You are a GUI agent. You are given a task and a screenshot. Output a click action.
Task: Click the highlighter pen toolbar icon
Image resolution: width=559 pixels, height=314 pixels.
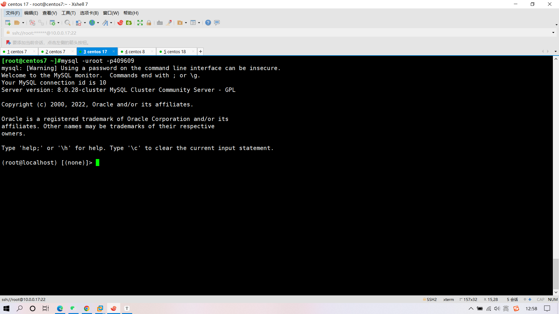coord(169,23)
